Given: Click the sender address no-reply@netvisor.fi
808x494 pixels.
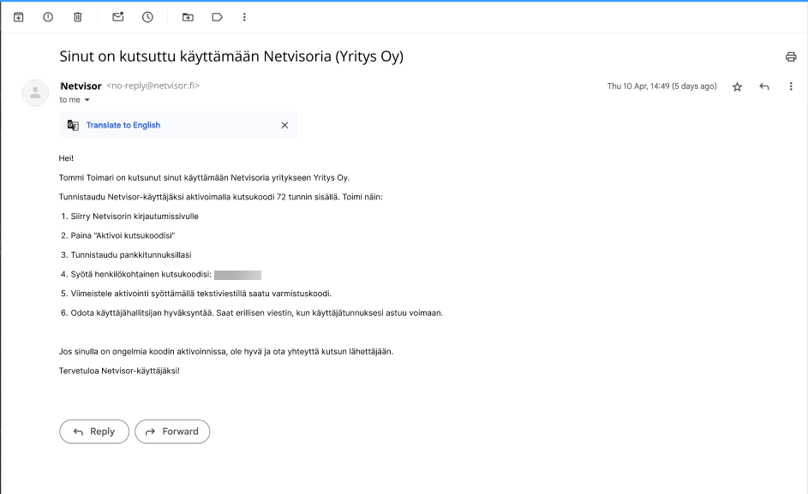Looking at the screenshot, I should tap(153, 86).
